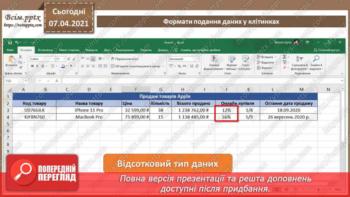Click the Undo arrow icon
Screen dimensions: 350x197
[x=17, y=42]
